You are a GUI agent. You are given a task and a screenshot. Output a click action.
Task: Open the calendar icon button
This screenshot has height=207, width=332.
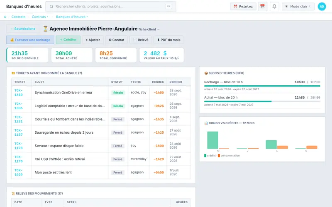coord(262,7)
